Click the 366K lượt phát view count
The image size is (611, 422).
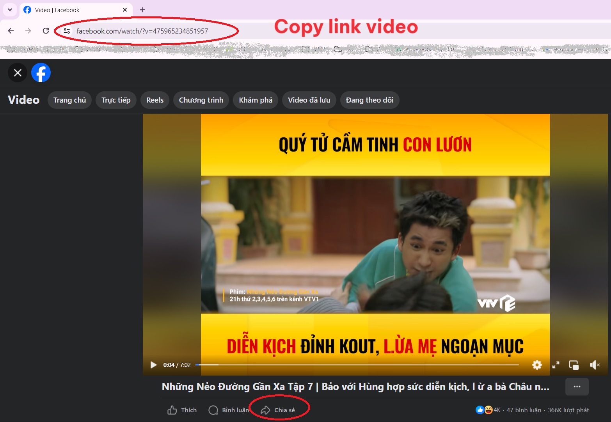point(568,410)
